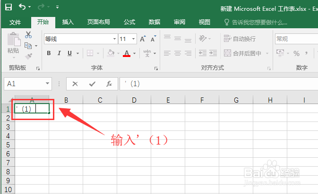Click the A1 Name Box field
The height and width of the screenshot is (194, 318).
click(x=24, y=84)
